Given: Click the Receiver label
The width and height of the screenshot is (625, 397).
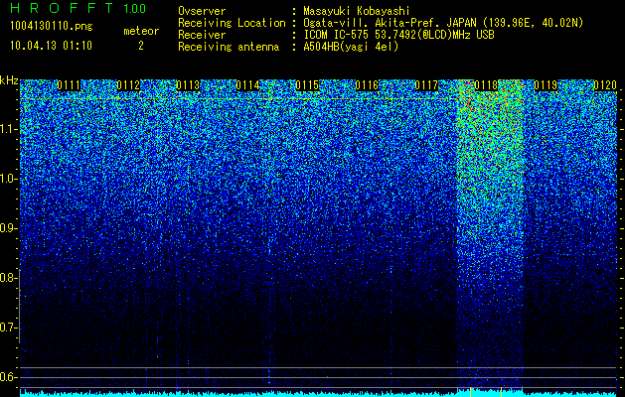Looking at the screenshot, I should pyautogui.click(x=202, y=35).
